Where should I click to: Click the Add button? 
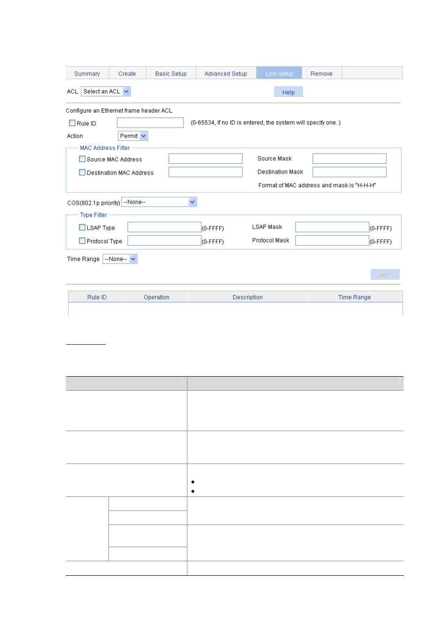click(x=385, y=275)
